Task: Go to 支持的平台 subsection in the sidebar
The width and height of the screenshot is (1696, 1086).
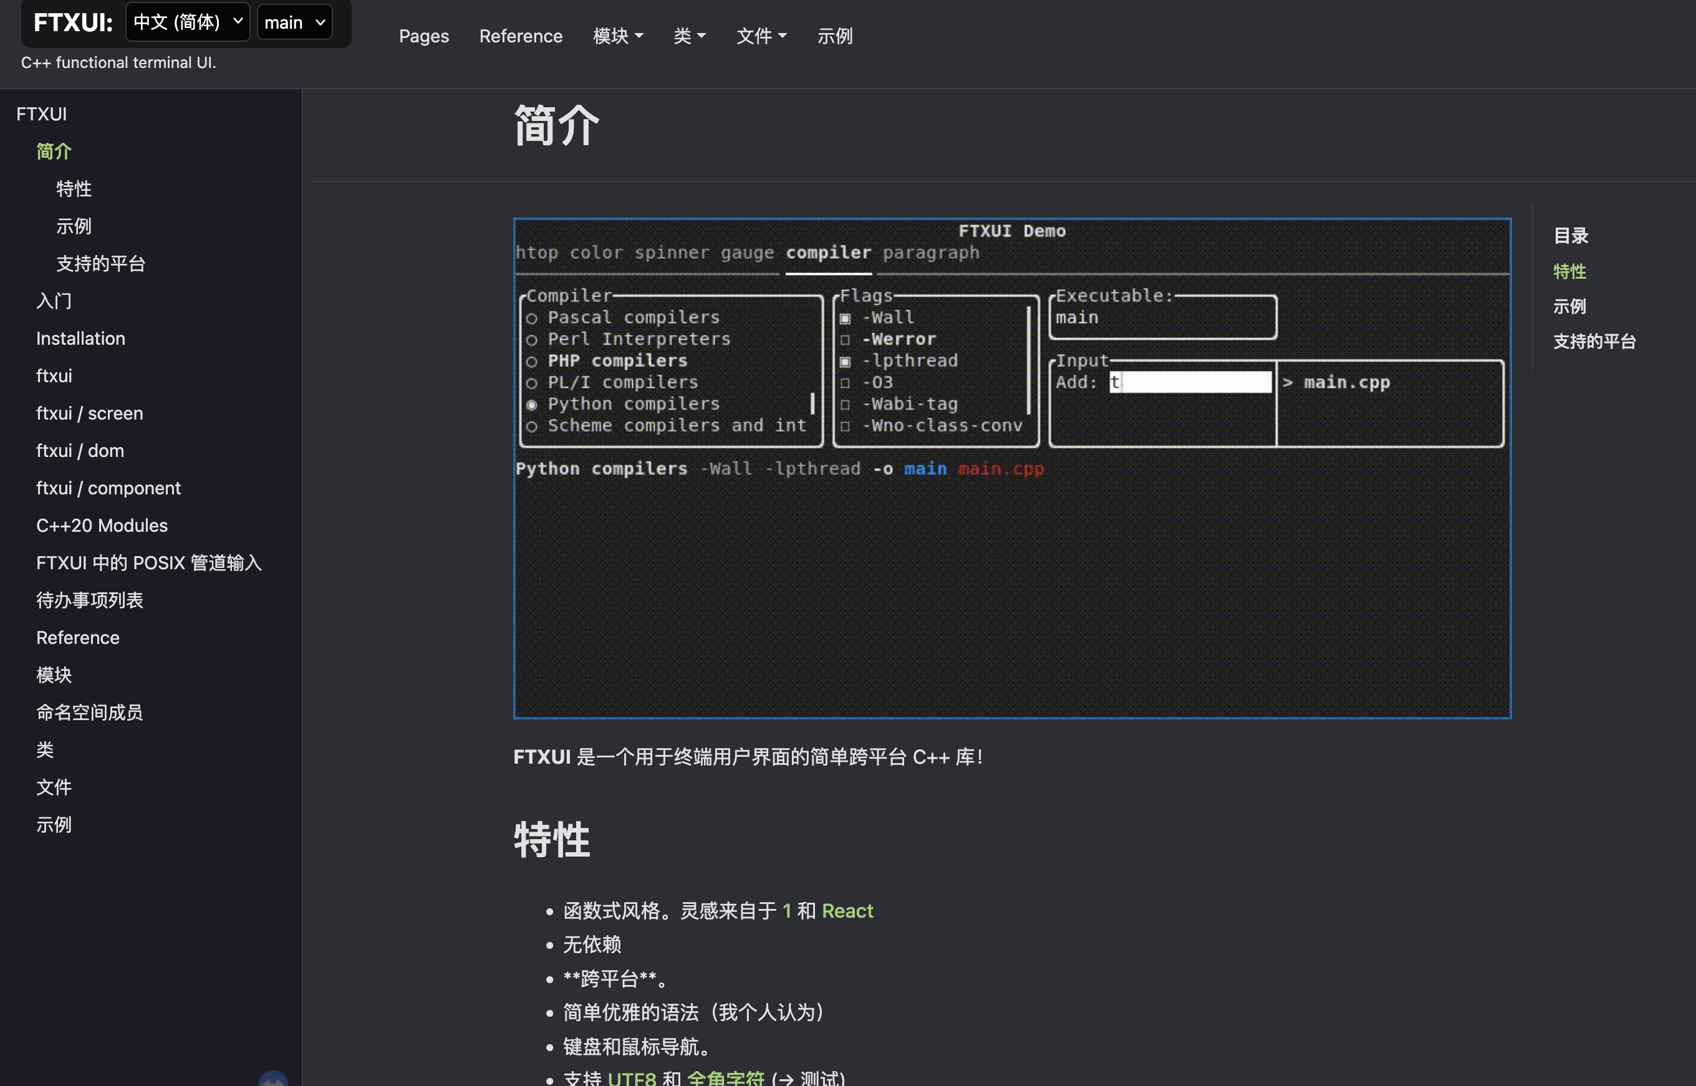Action: coord(101,264)
